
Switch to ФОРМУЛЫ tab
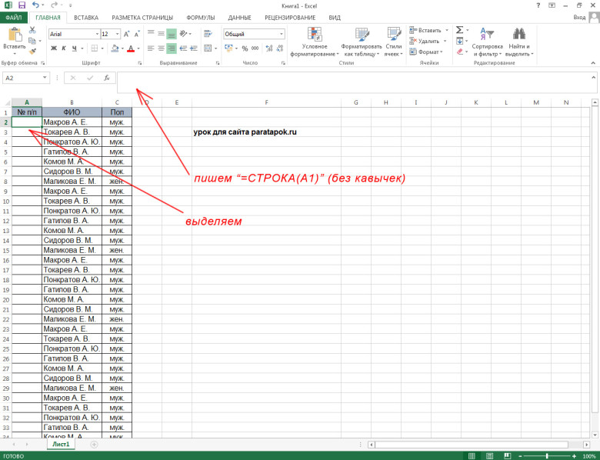pyautogui.click(x=201, y=18)
